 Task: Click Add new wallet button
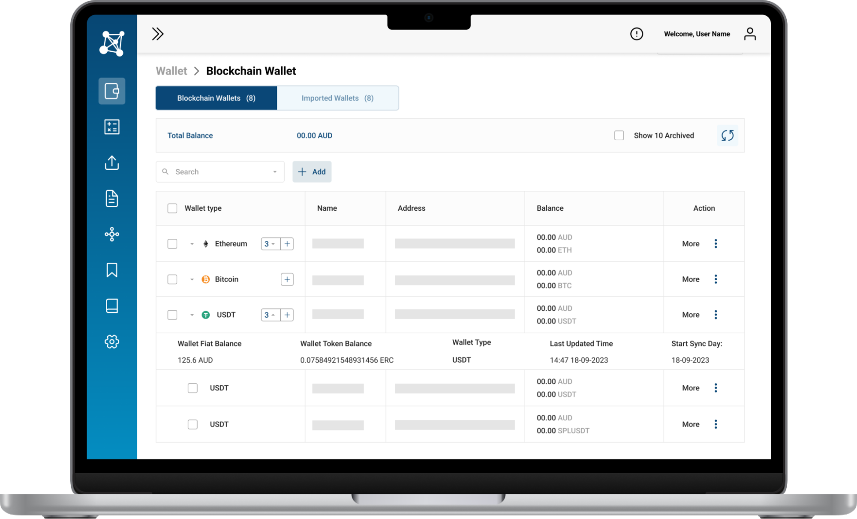point(312,172)
